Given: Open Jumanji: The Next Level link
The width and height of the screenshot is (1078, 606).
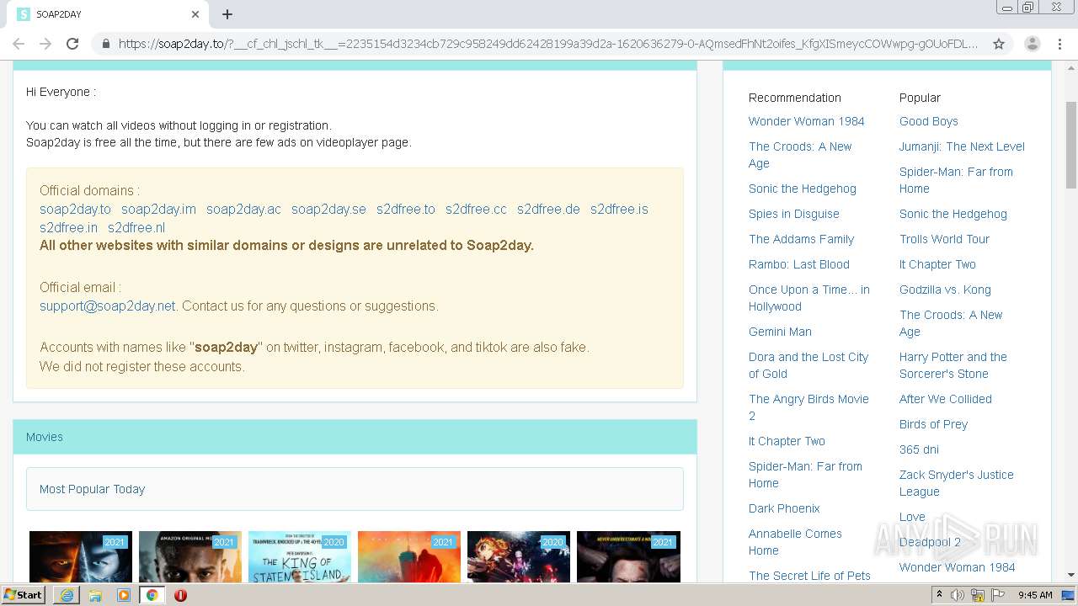Looking at the screenshot, I should [962, 146].
